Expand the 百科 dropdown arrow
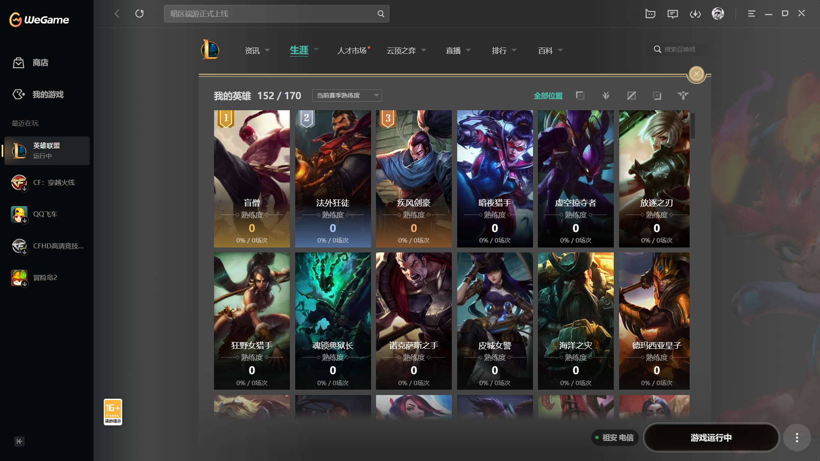The width and height of the screenshot is (820, 461). [560, 50]
